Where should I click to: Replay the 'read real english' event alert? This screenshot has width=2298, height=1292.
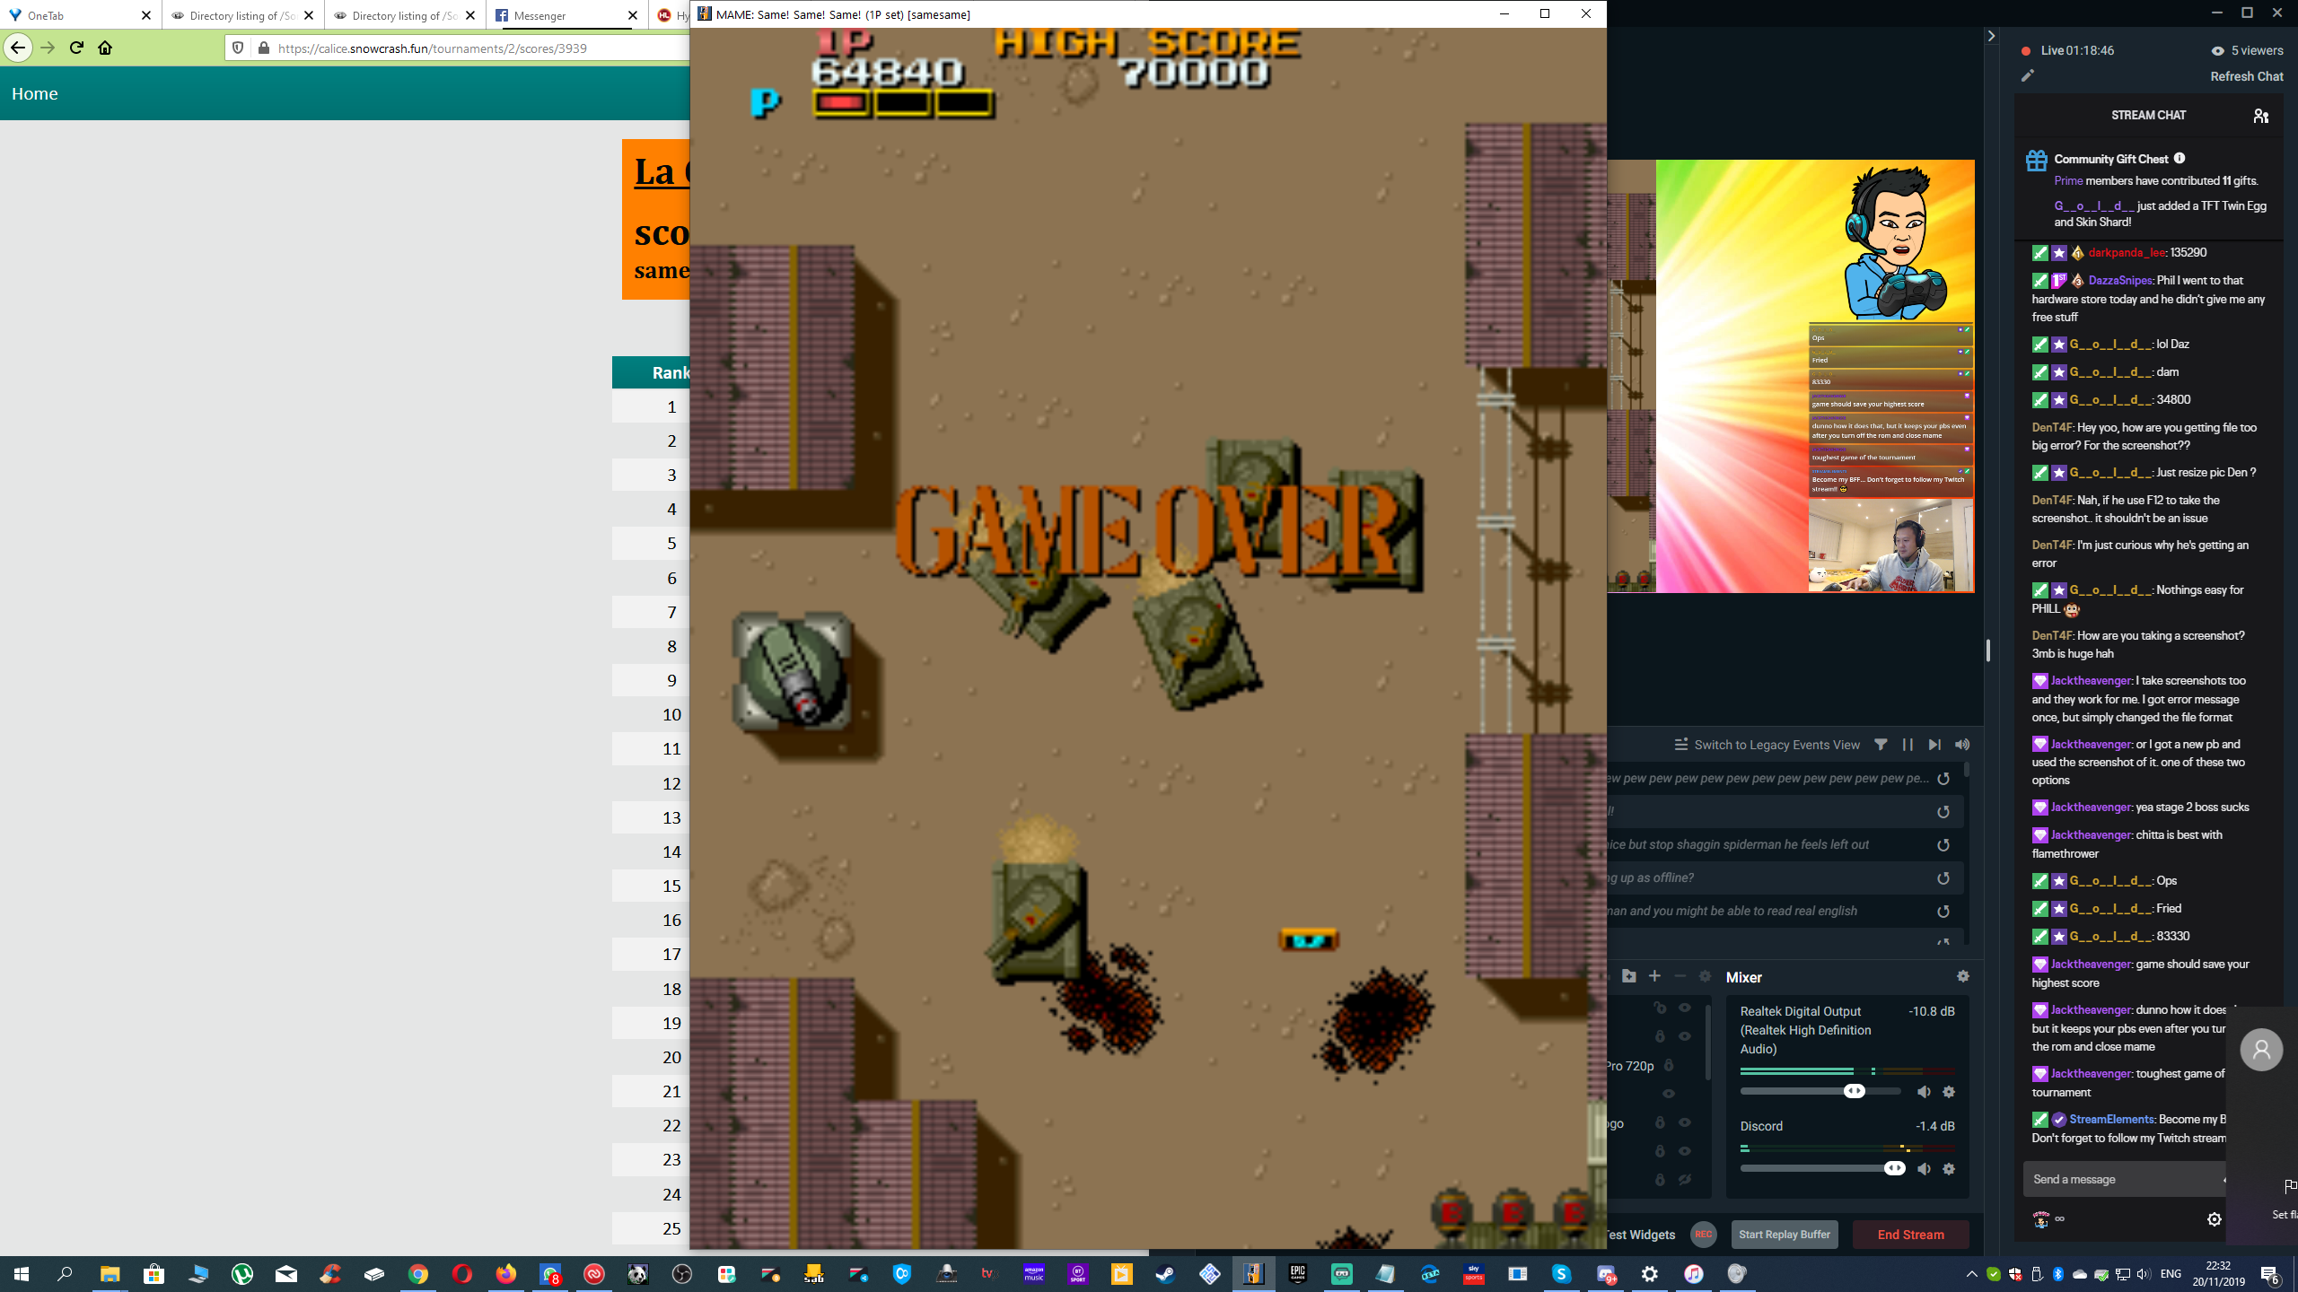(x=1943, y=912)
